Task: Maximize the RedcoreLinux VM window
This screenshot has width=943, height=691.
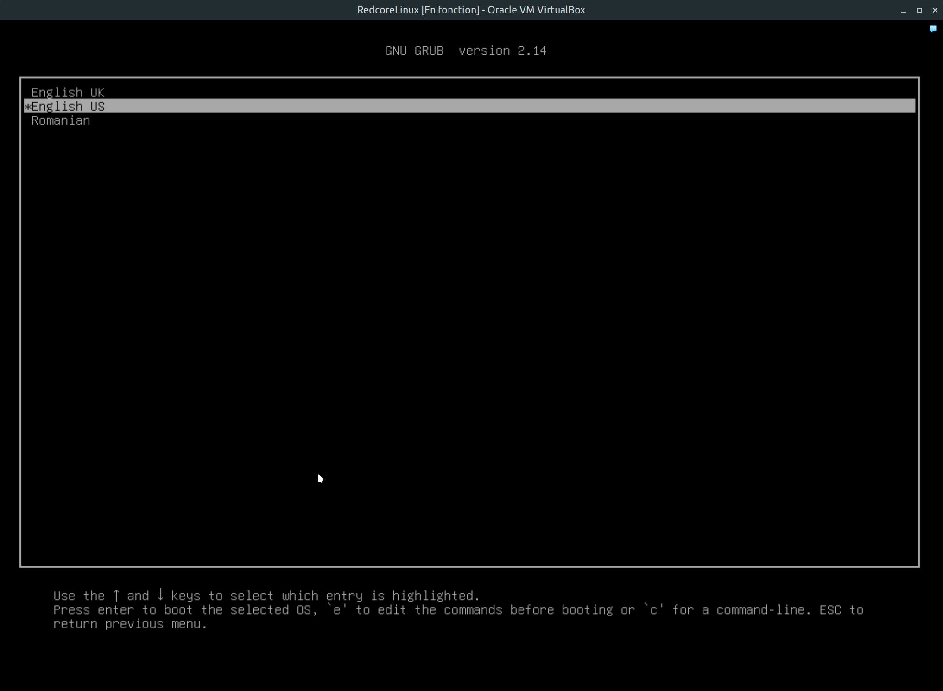Action: 919,10
